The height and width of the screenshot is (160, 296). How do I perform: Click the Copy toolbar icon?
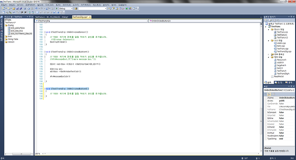[x=28, y=9]
